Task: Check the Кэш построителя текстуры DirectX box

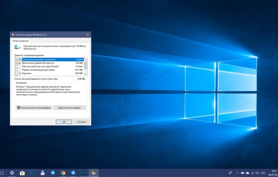Action: pos(17,66)
